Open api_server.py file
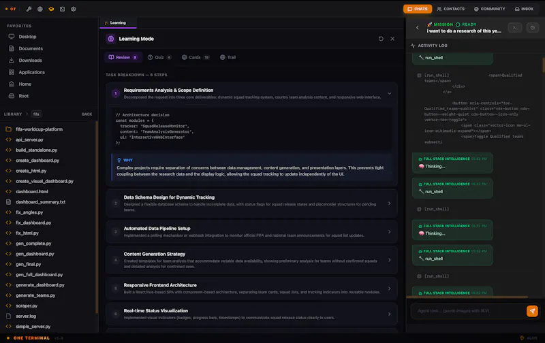 (29, 140)
